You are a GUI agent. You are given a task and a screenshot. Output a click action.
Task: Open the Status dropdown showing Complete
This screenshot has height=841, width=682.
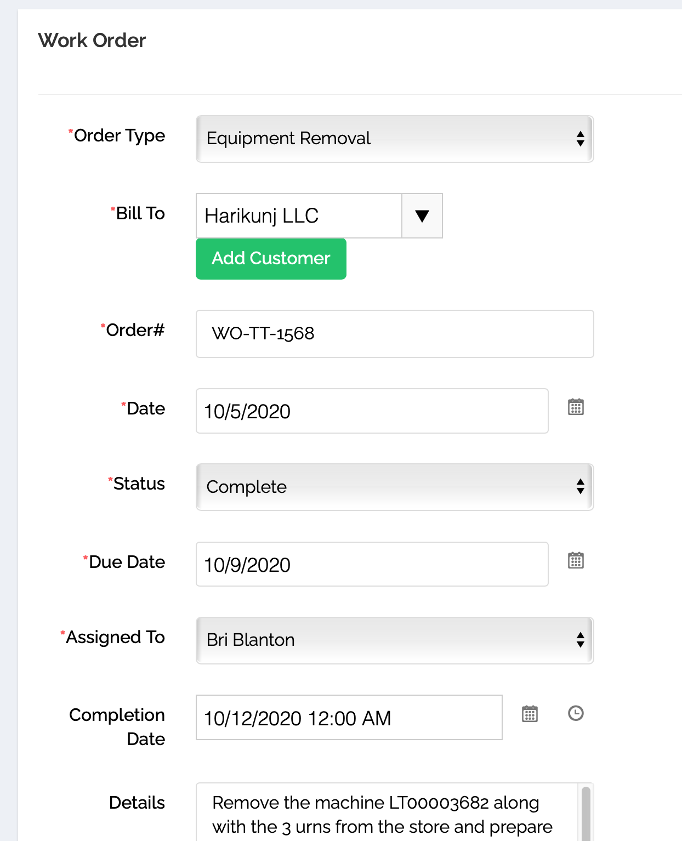pyautogui.click(x=384, y=487)
